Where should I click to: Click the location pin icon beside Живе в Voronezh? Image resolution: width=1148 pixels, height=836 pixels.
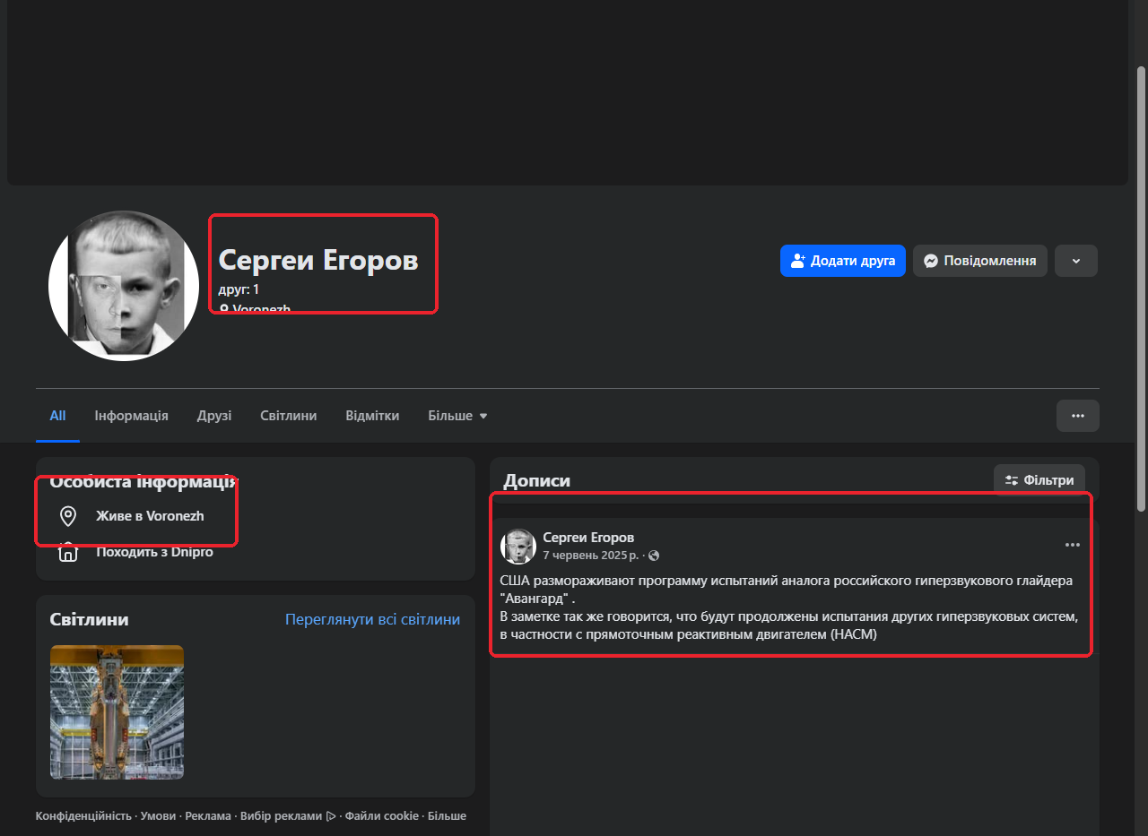pos(67,516)
